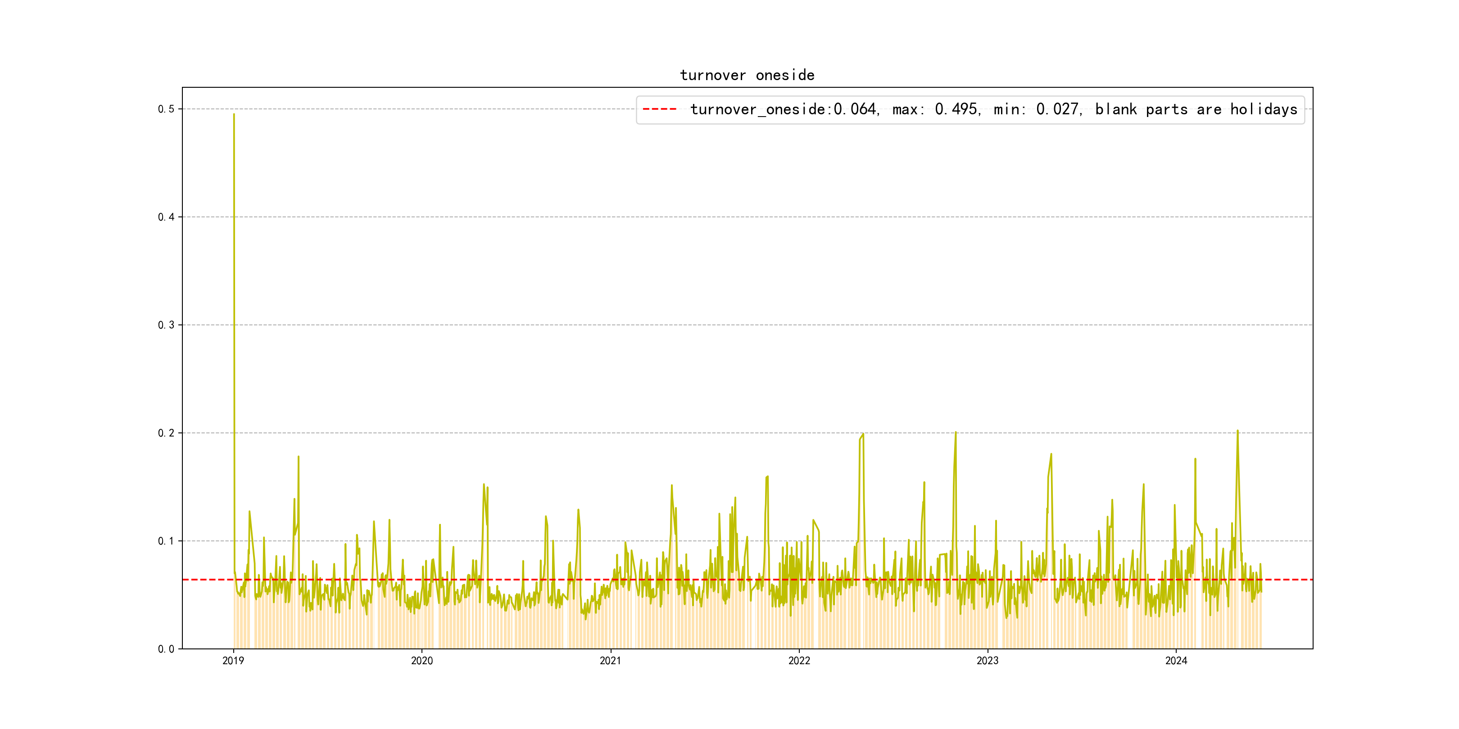1459x729 pixels.
Task: Click the 0.4 y-axis tick label
Action: tap(166, 217)
